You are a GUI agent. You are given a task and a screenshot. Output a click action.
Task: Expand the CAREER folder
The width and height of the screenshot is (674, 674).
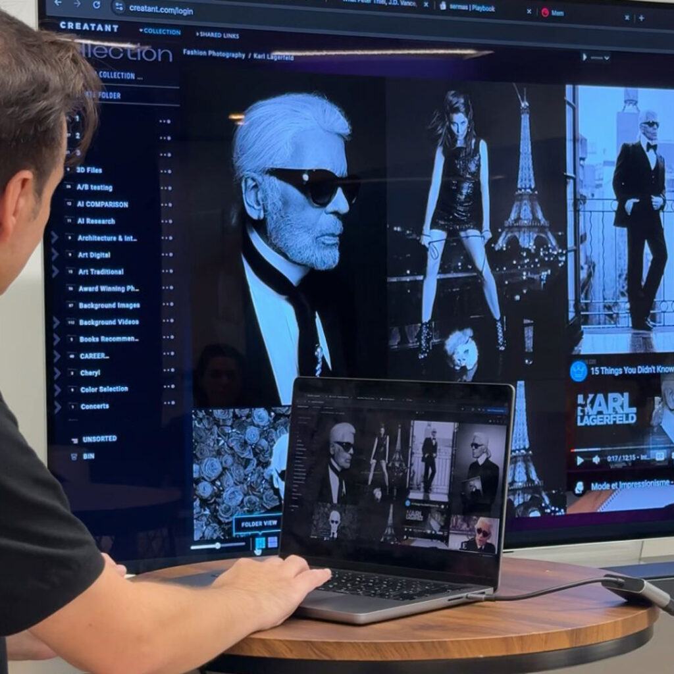point(57,356)
